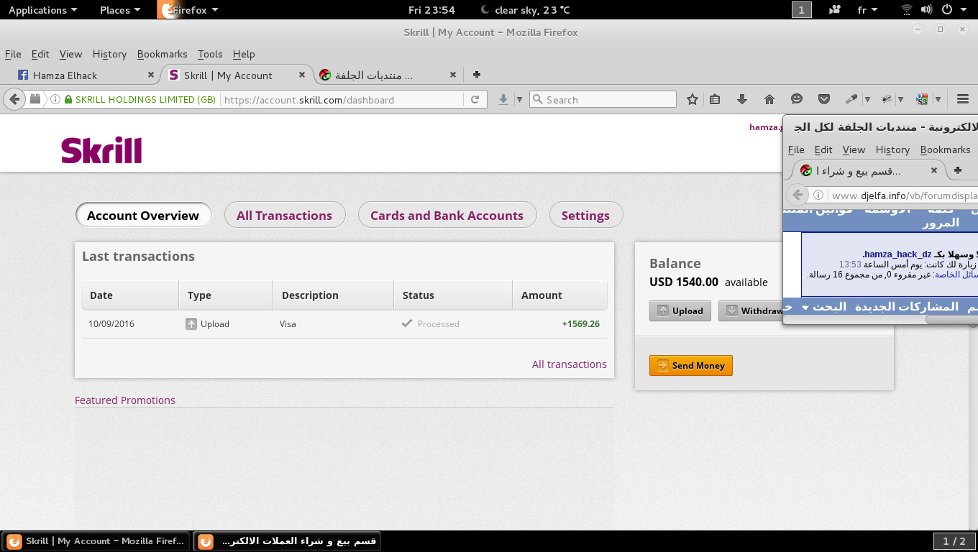Click the horizontal scrollbar in the djelfa window

coord(951,320)
